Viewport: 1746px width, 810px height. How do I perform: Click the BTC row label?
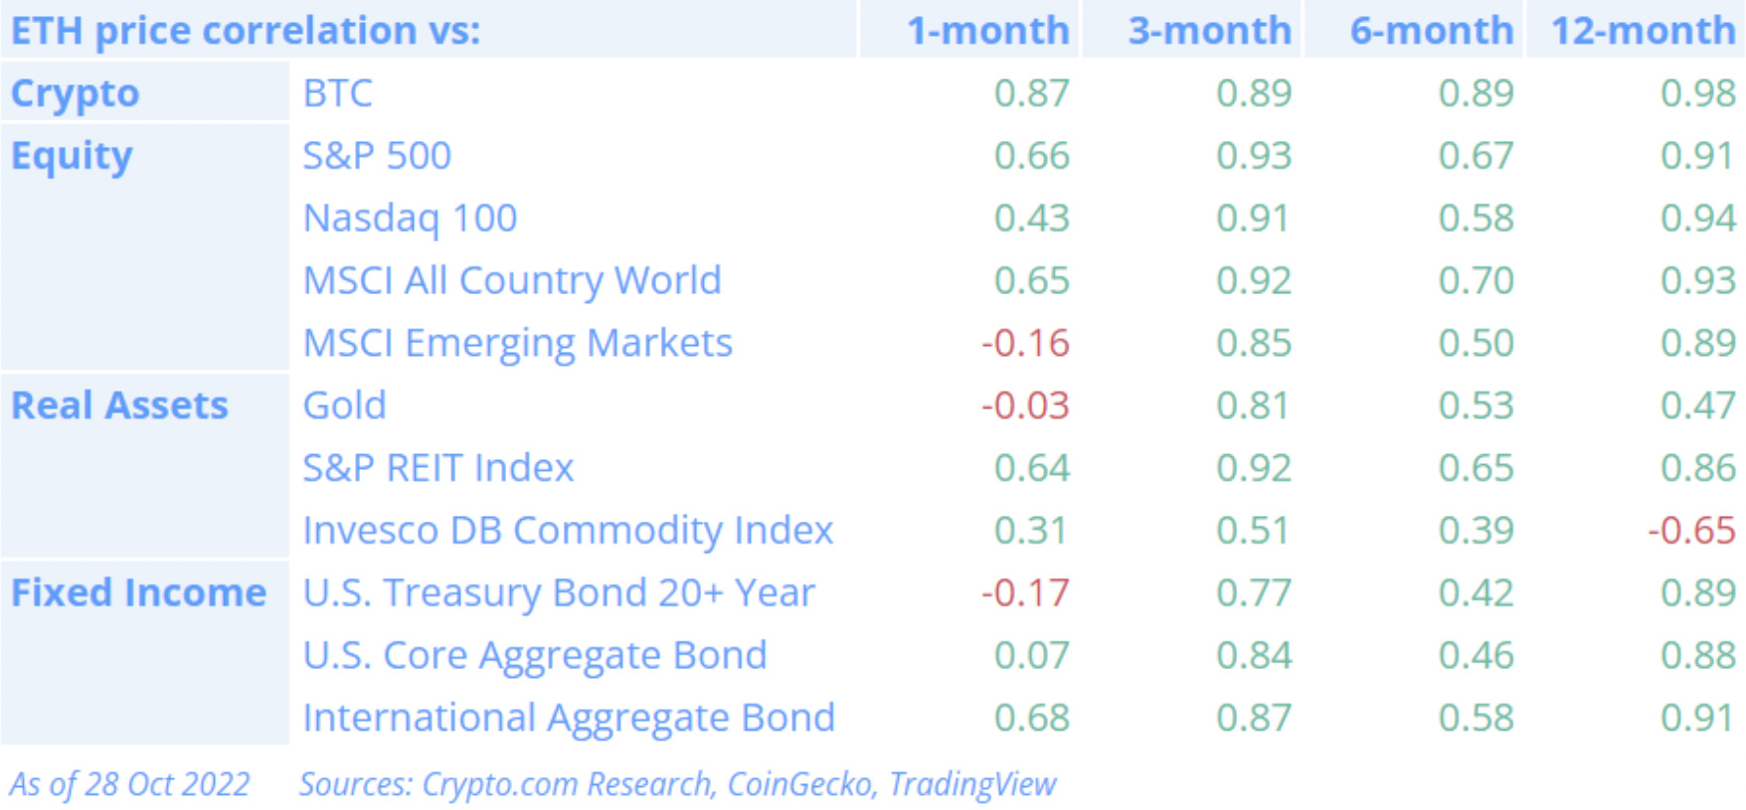pos(338,93)
